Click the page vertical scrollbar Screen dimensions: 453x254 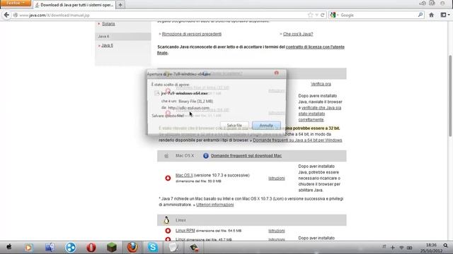click(450, 95)
